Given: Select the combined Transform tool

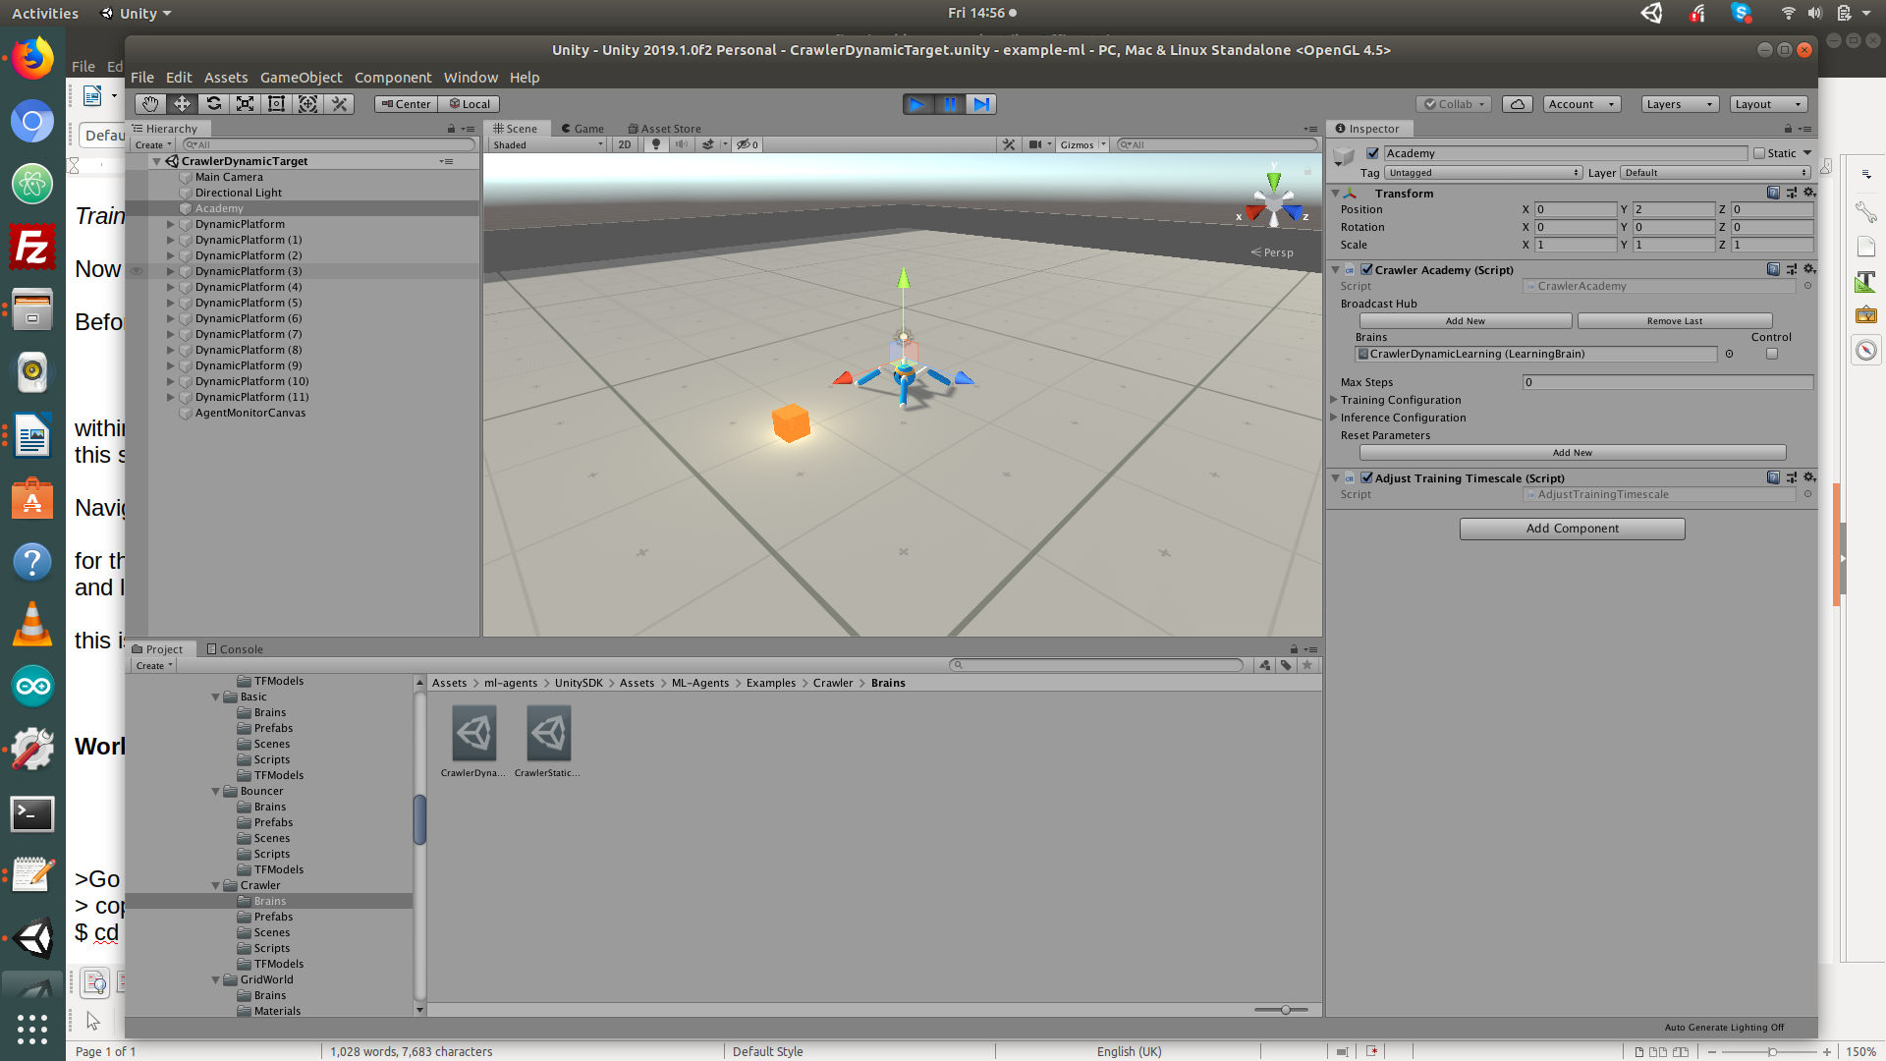Looking at the screenshot, I should point(307,104).
